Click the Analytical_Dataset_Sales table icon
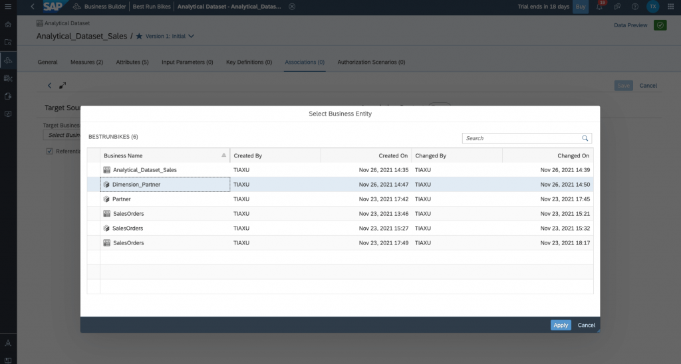Screen dimensions: 681x364 click(x=107, y=169)
